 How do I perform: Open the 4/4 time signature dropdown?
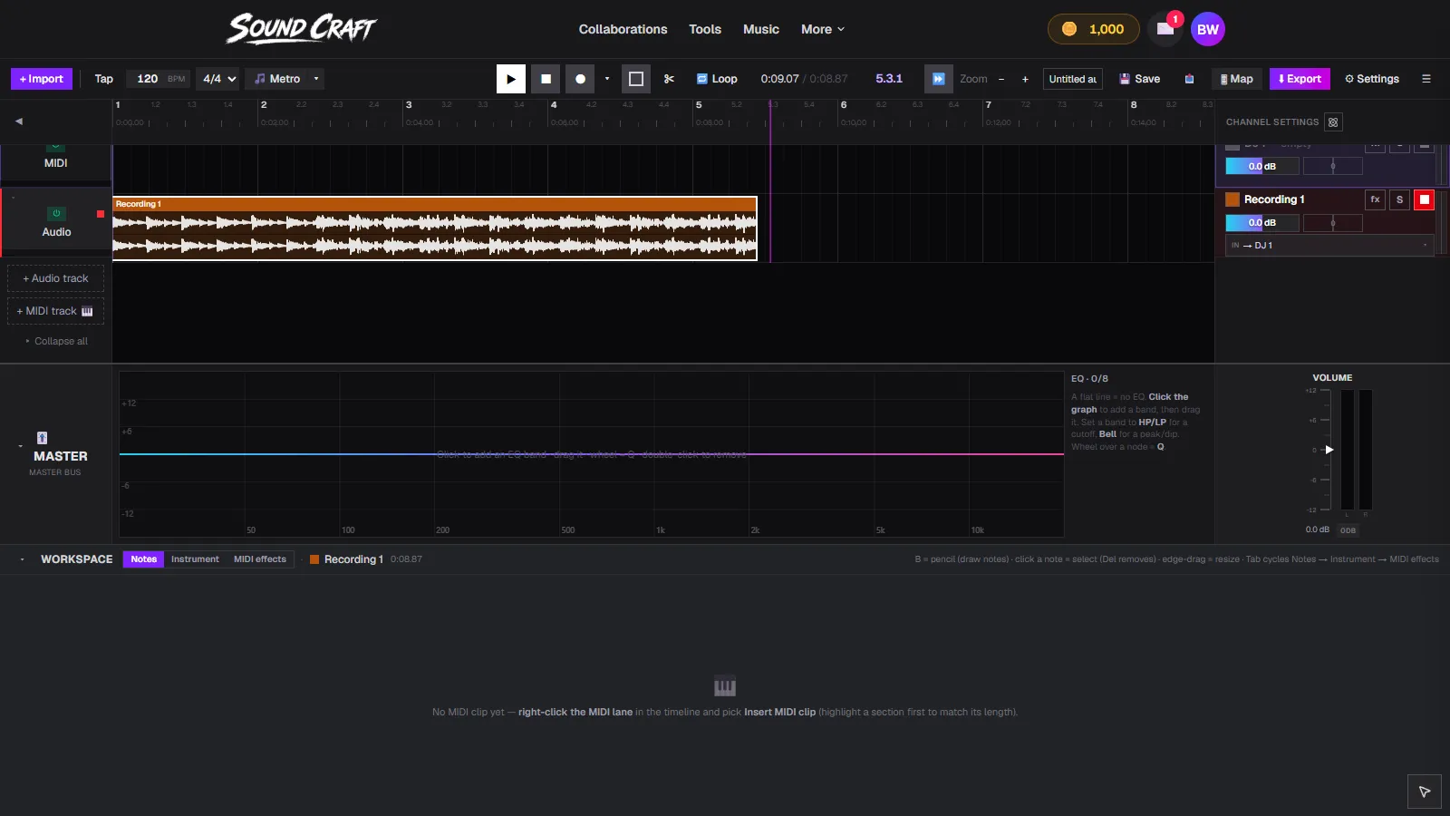coord(218,79)
